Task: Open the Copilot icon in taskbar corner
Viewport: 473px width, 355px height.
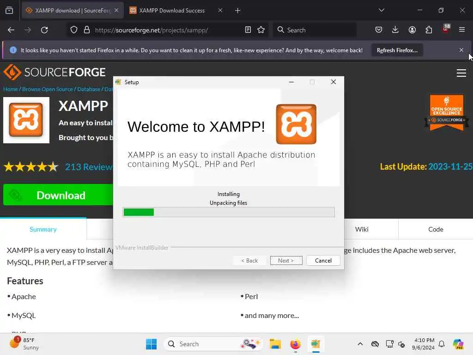Action: [x=458, y=344]
